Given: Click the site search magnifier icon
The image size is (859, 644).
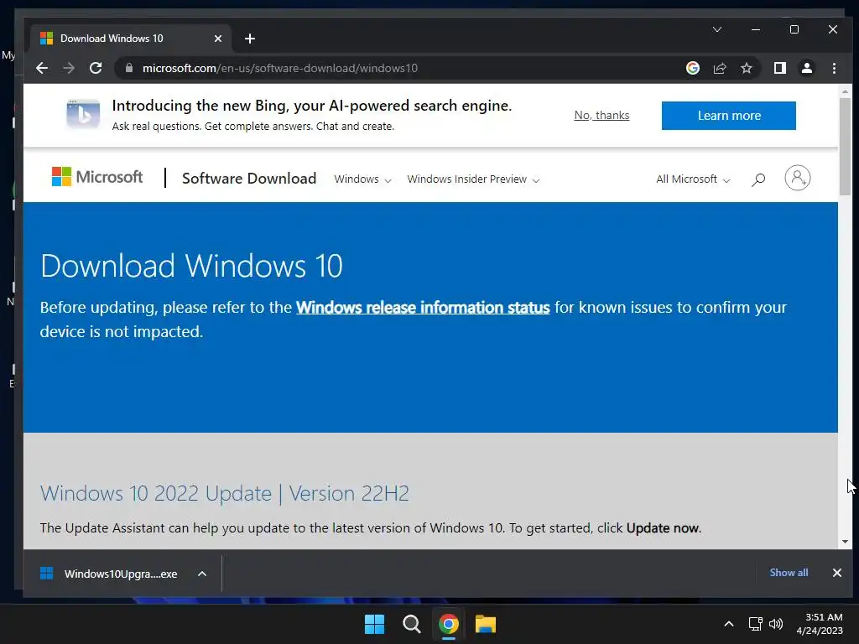Looking at the screenshot, I should (758, 179).
